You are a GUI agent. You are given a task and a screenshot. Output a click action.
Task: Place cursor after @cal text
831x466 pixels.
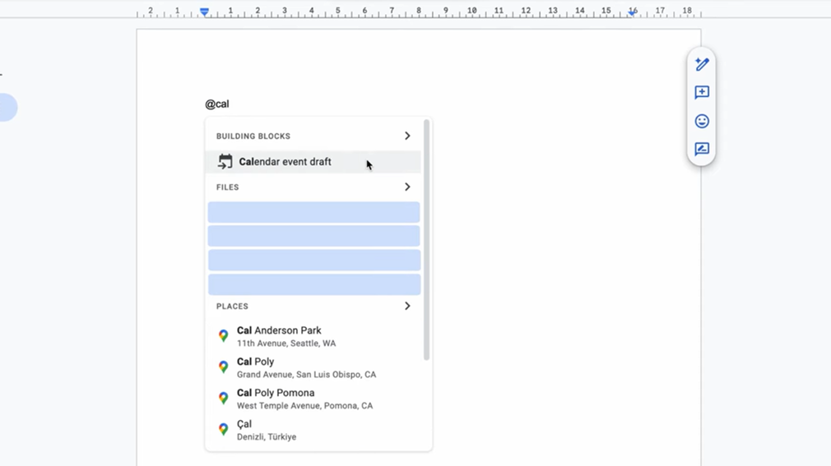pyautogui.click(x=230, y=104)
